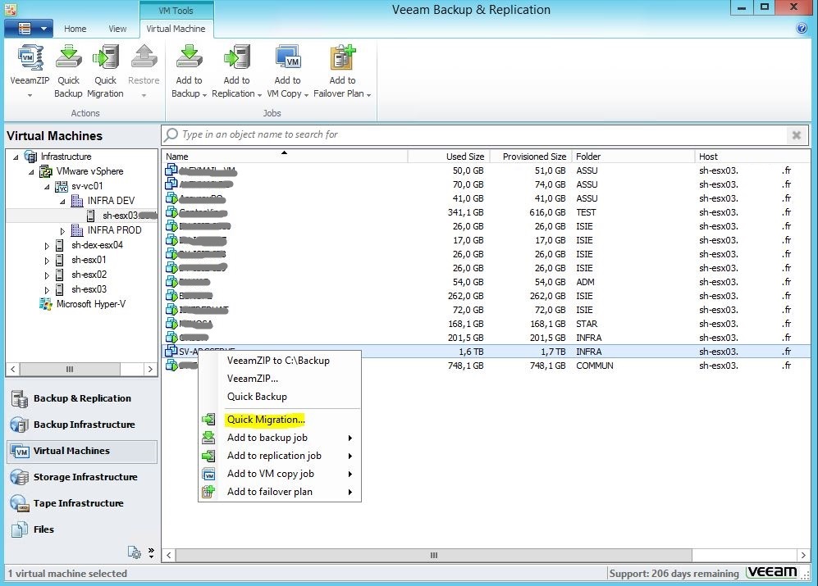Open Add to replication job submenu
Viewport: 818px width, 586px height.
280,456
